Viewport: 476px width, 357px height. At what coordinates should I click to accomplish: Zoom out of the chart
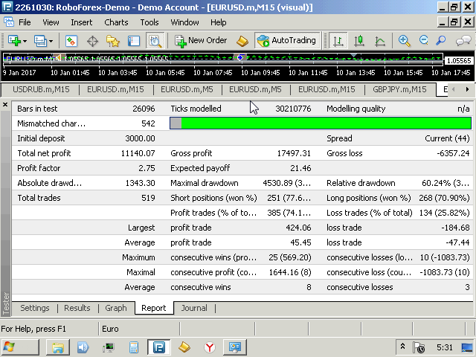[423, 40]
